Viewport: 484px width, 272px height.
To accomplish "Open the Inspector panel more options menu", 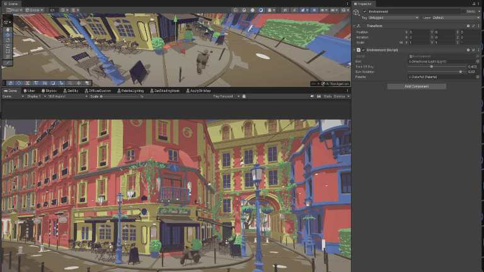I will coord(479,4).
